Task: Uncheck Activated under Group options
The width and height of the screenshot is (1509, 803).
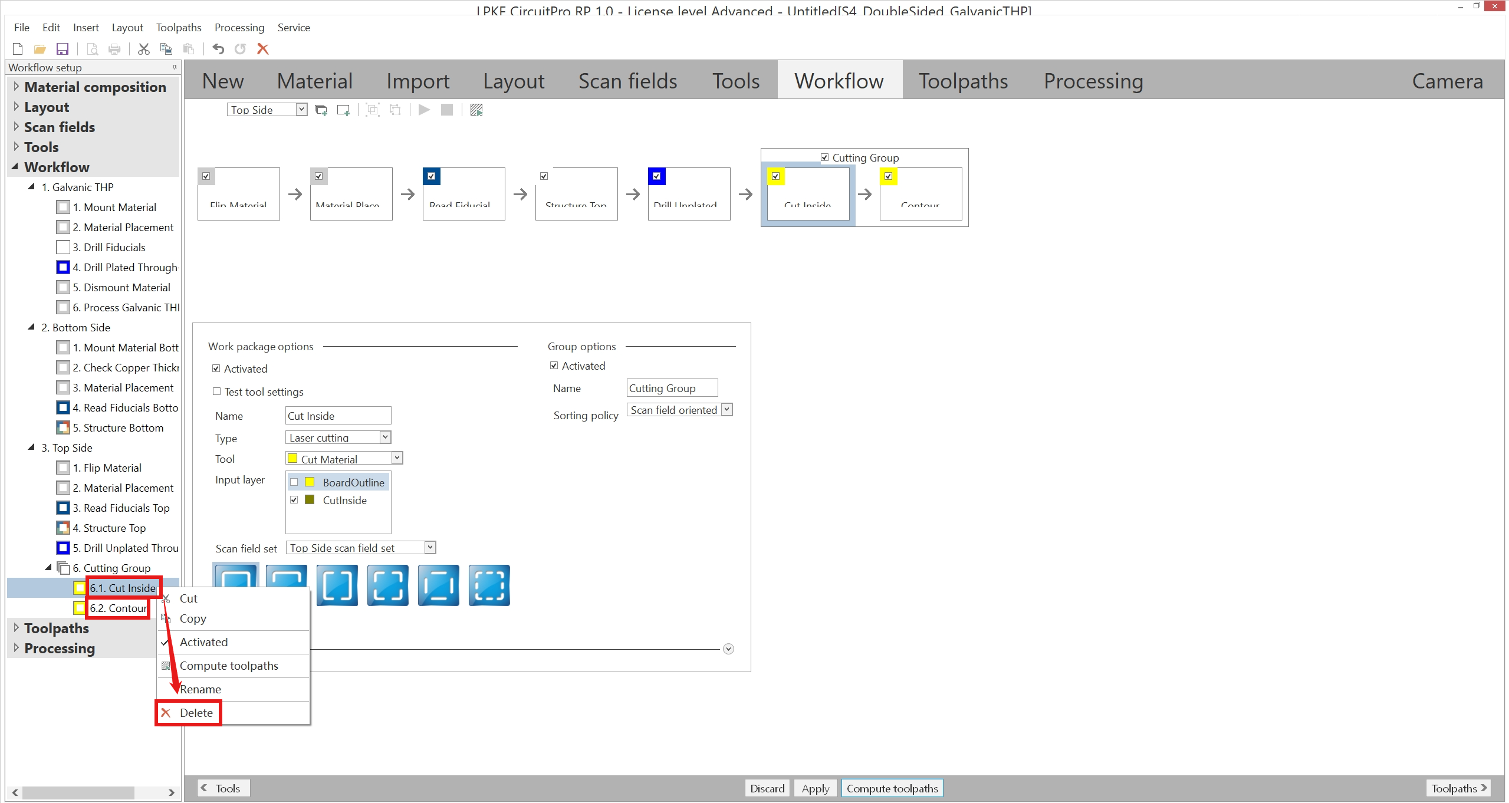Action: (x=554, y=366)
